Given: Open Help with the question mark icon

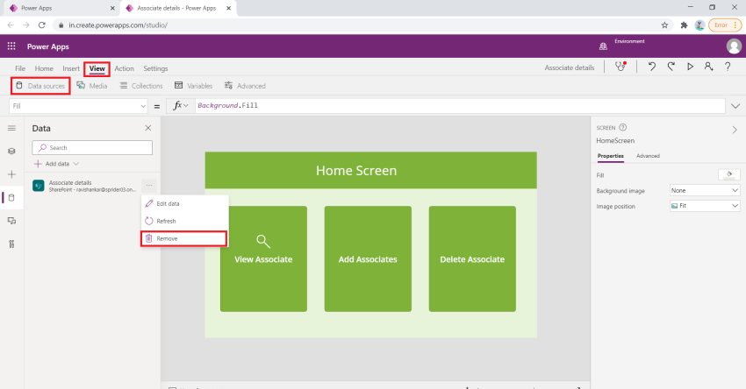Looking at the screenshot, I should point(728,67).
